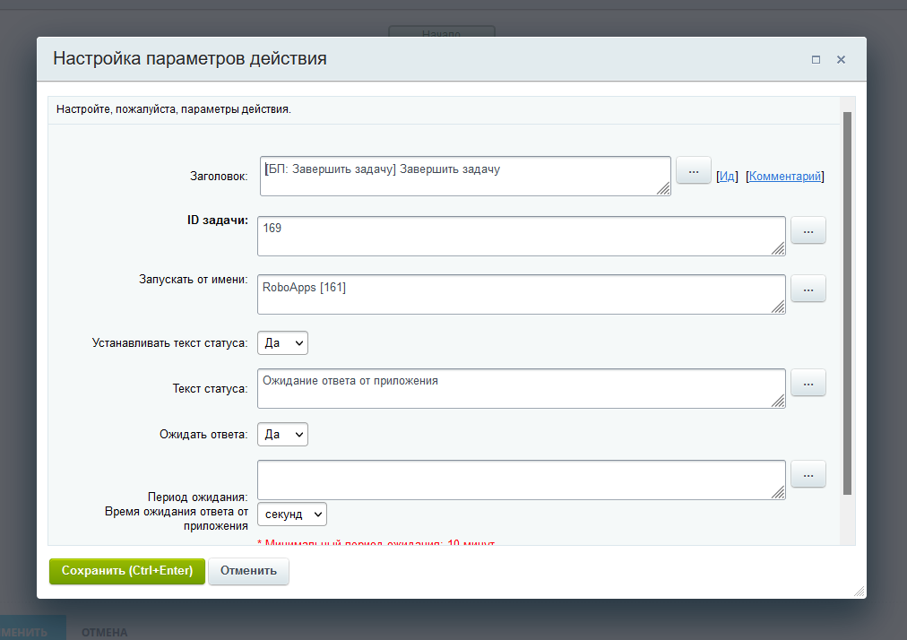Open the value picker for Текст статуса
This screenshot has height=640, width=907.
click(x=808, y=383)
